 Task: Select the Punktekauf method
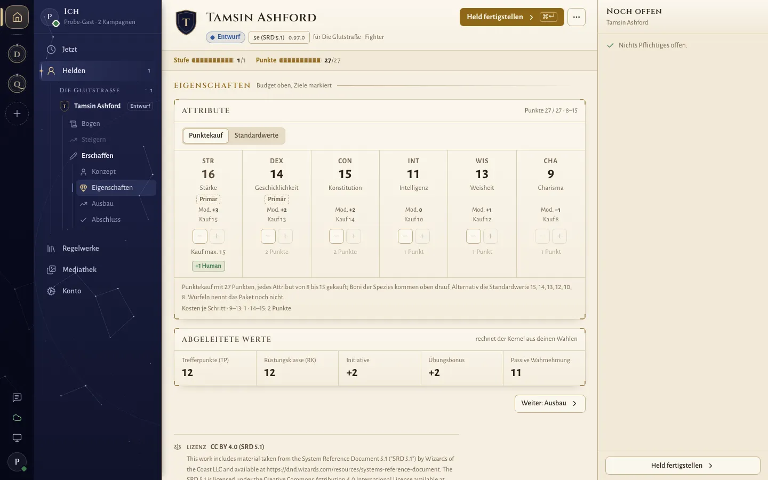[x=206, y=135]
